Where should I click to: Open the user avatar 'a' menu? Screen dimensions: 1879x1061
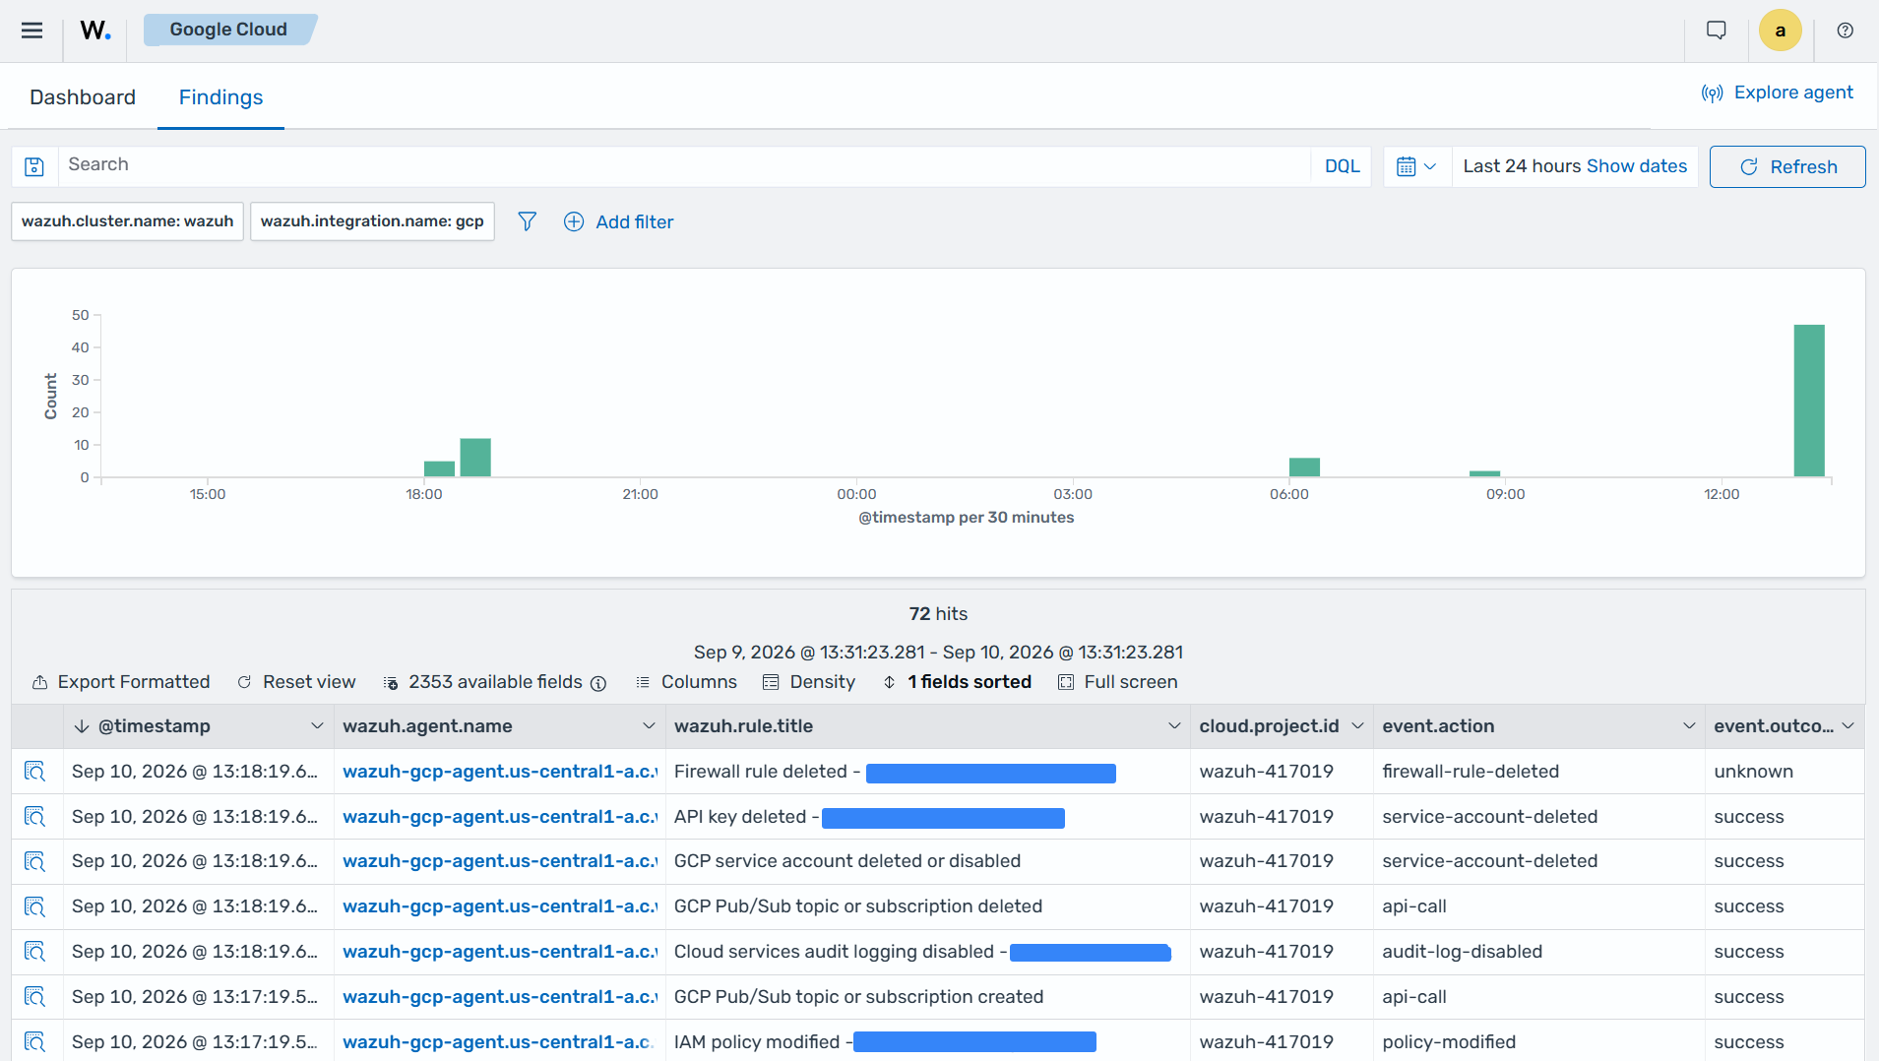pyautogui.click(x=1780, y=31)
